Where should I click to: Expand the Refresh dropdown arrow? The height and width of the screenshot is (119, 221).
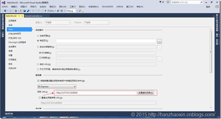(x=64, y=11)
